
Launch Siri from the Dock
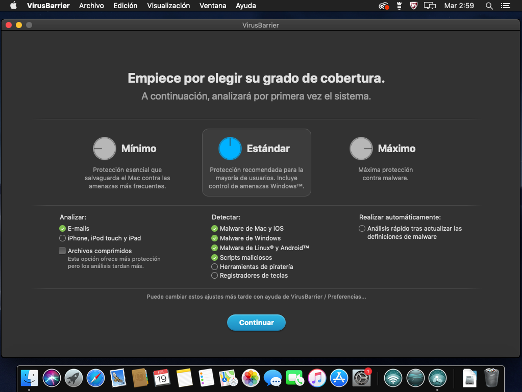[52, 378]
